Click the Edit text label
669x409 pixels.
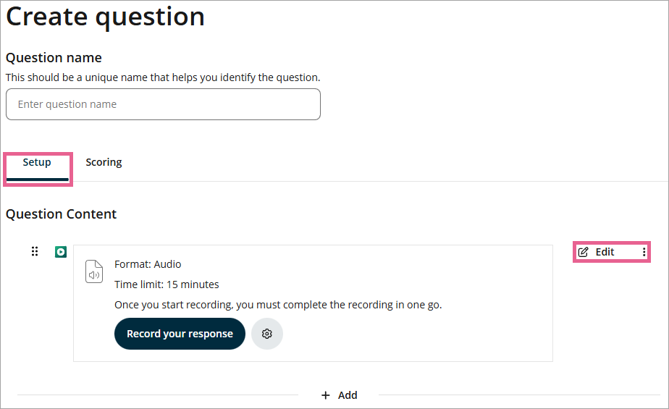point(605,252)
